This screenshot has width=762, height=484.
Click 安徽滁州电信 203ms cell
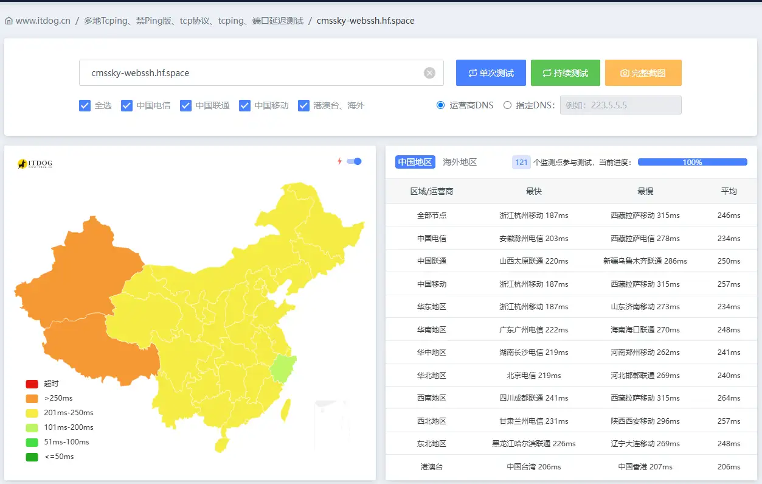tap(534, 239)
